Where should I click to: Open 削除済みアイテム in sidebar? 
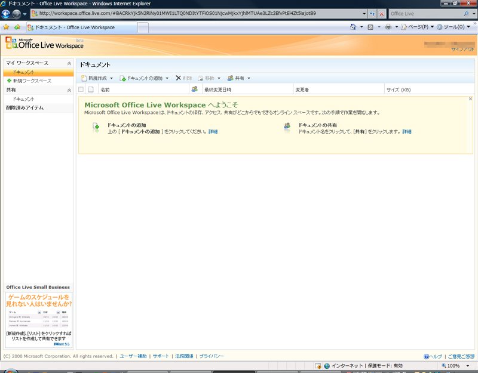(x=24, y=108)
